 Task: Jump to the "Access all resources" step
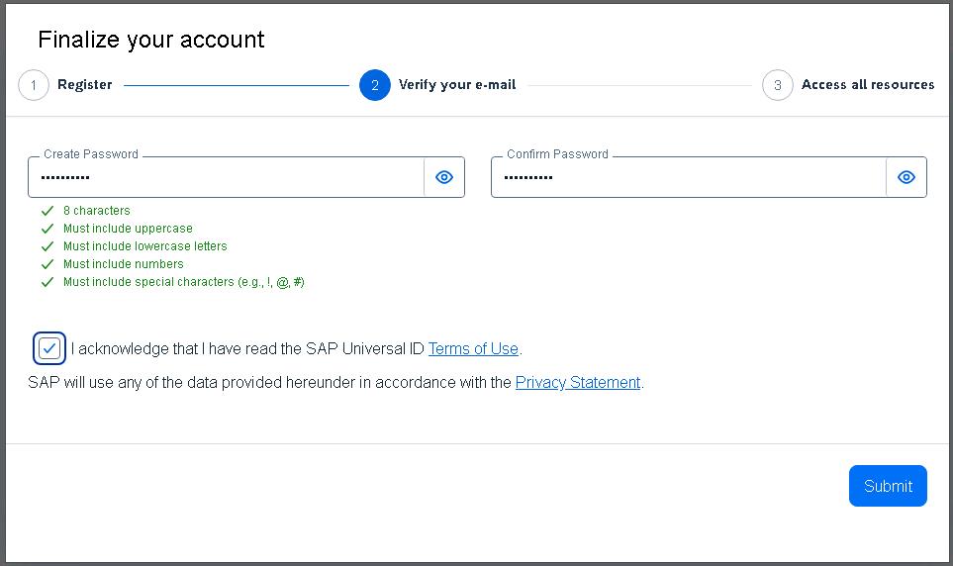[867, 85]
